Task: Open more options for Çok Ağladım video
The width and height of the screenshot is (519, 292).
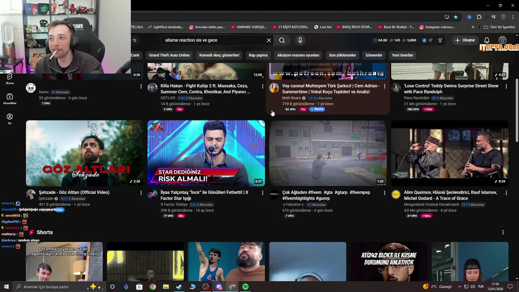Action: tap(384, 193)
